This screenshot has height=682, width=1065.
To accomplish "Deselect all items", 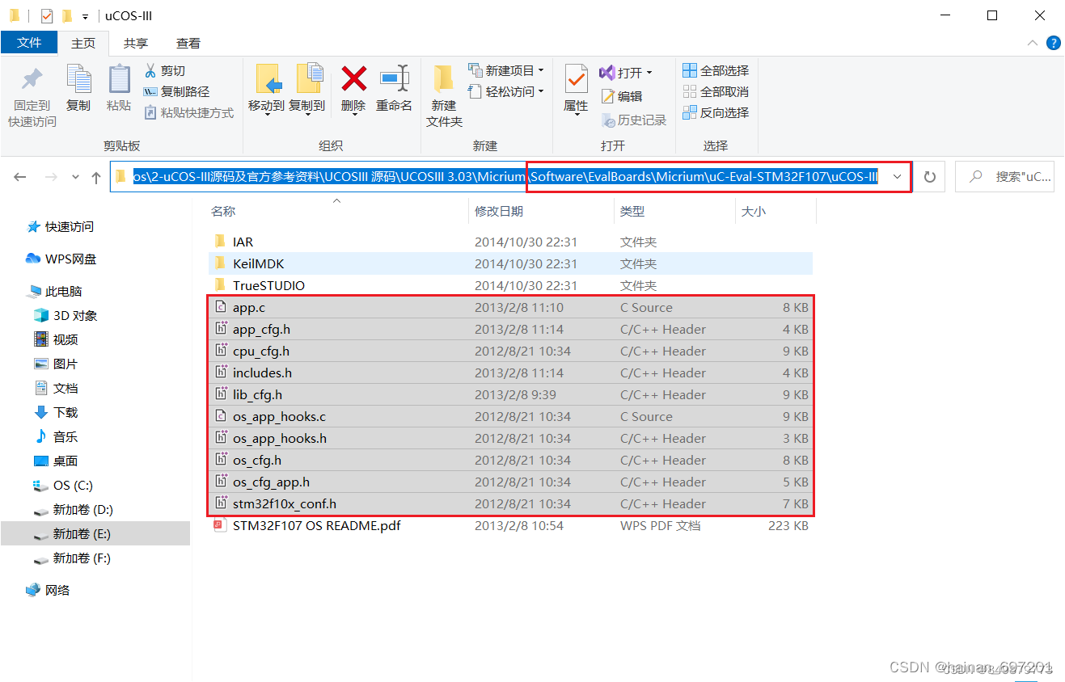I will (716, 92).
